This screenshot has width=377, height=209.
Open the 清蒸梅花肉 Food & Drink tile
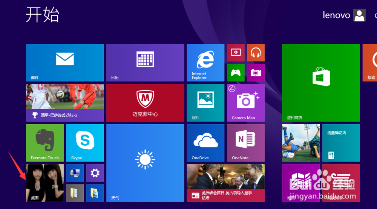(341, 143)
